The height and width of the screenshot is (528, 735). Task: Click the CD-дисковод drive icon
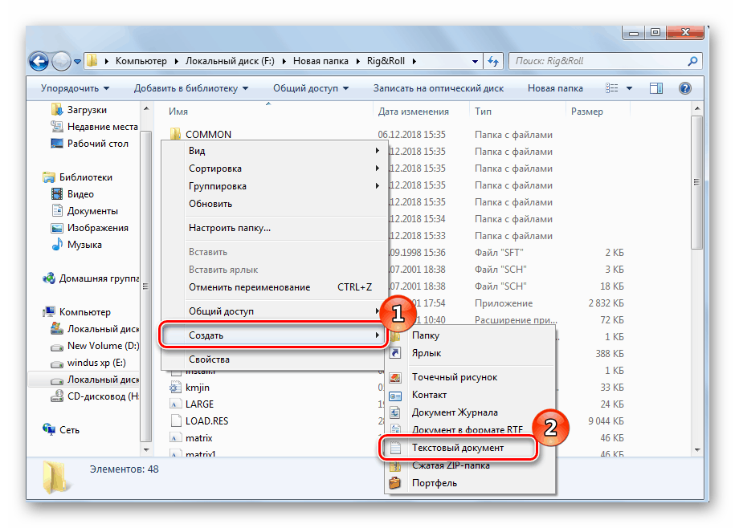56,396
